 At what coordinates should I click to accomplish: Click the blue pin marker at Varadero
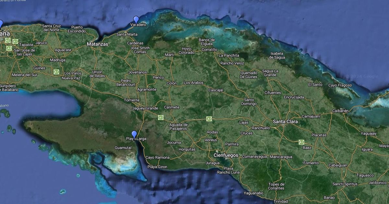pos(136,20)
